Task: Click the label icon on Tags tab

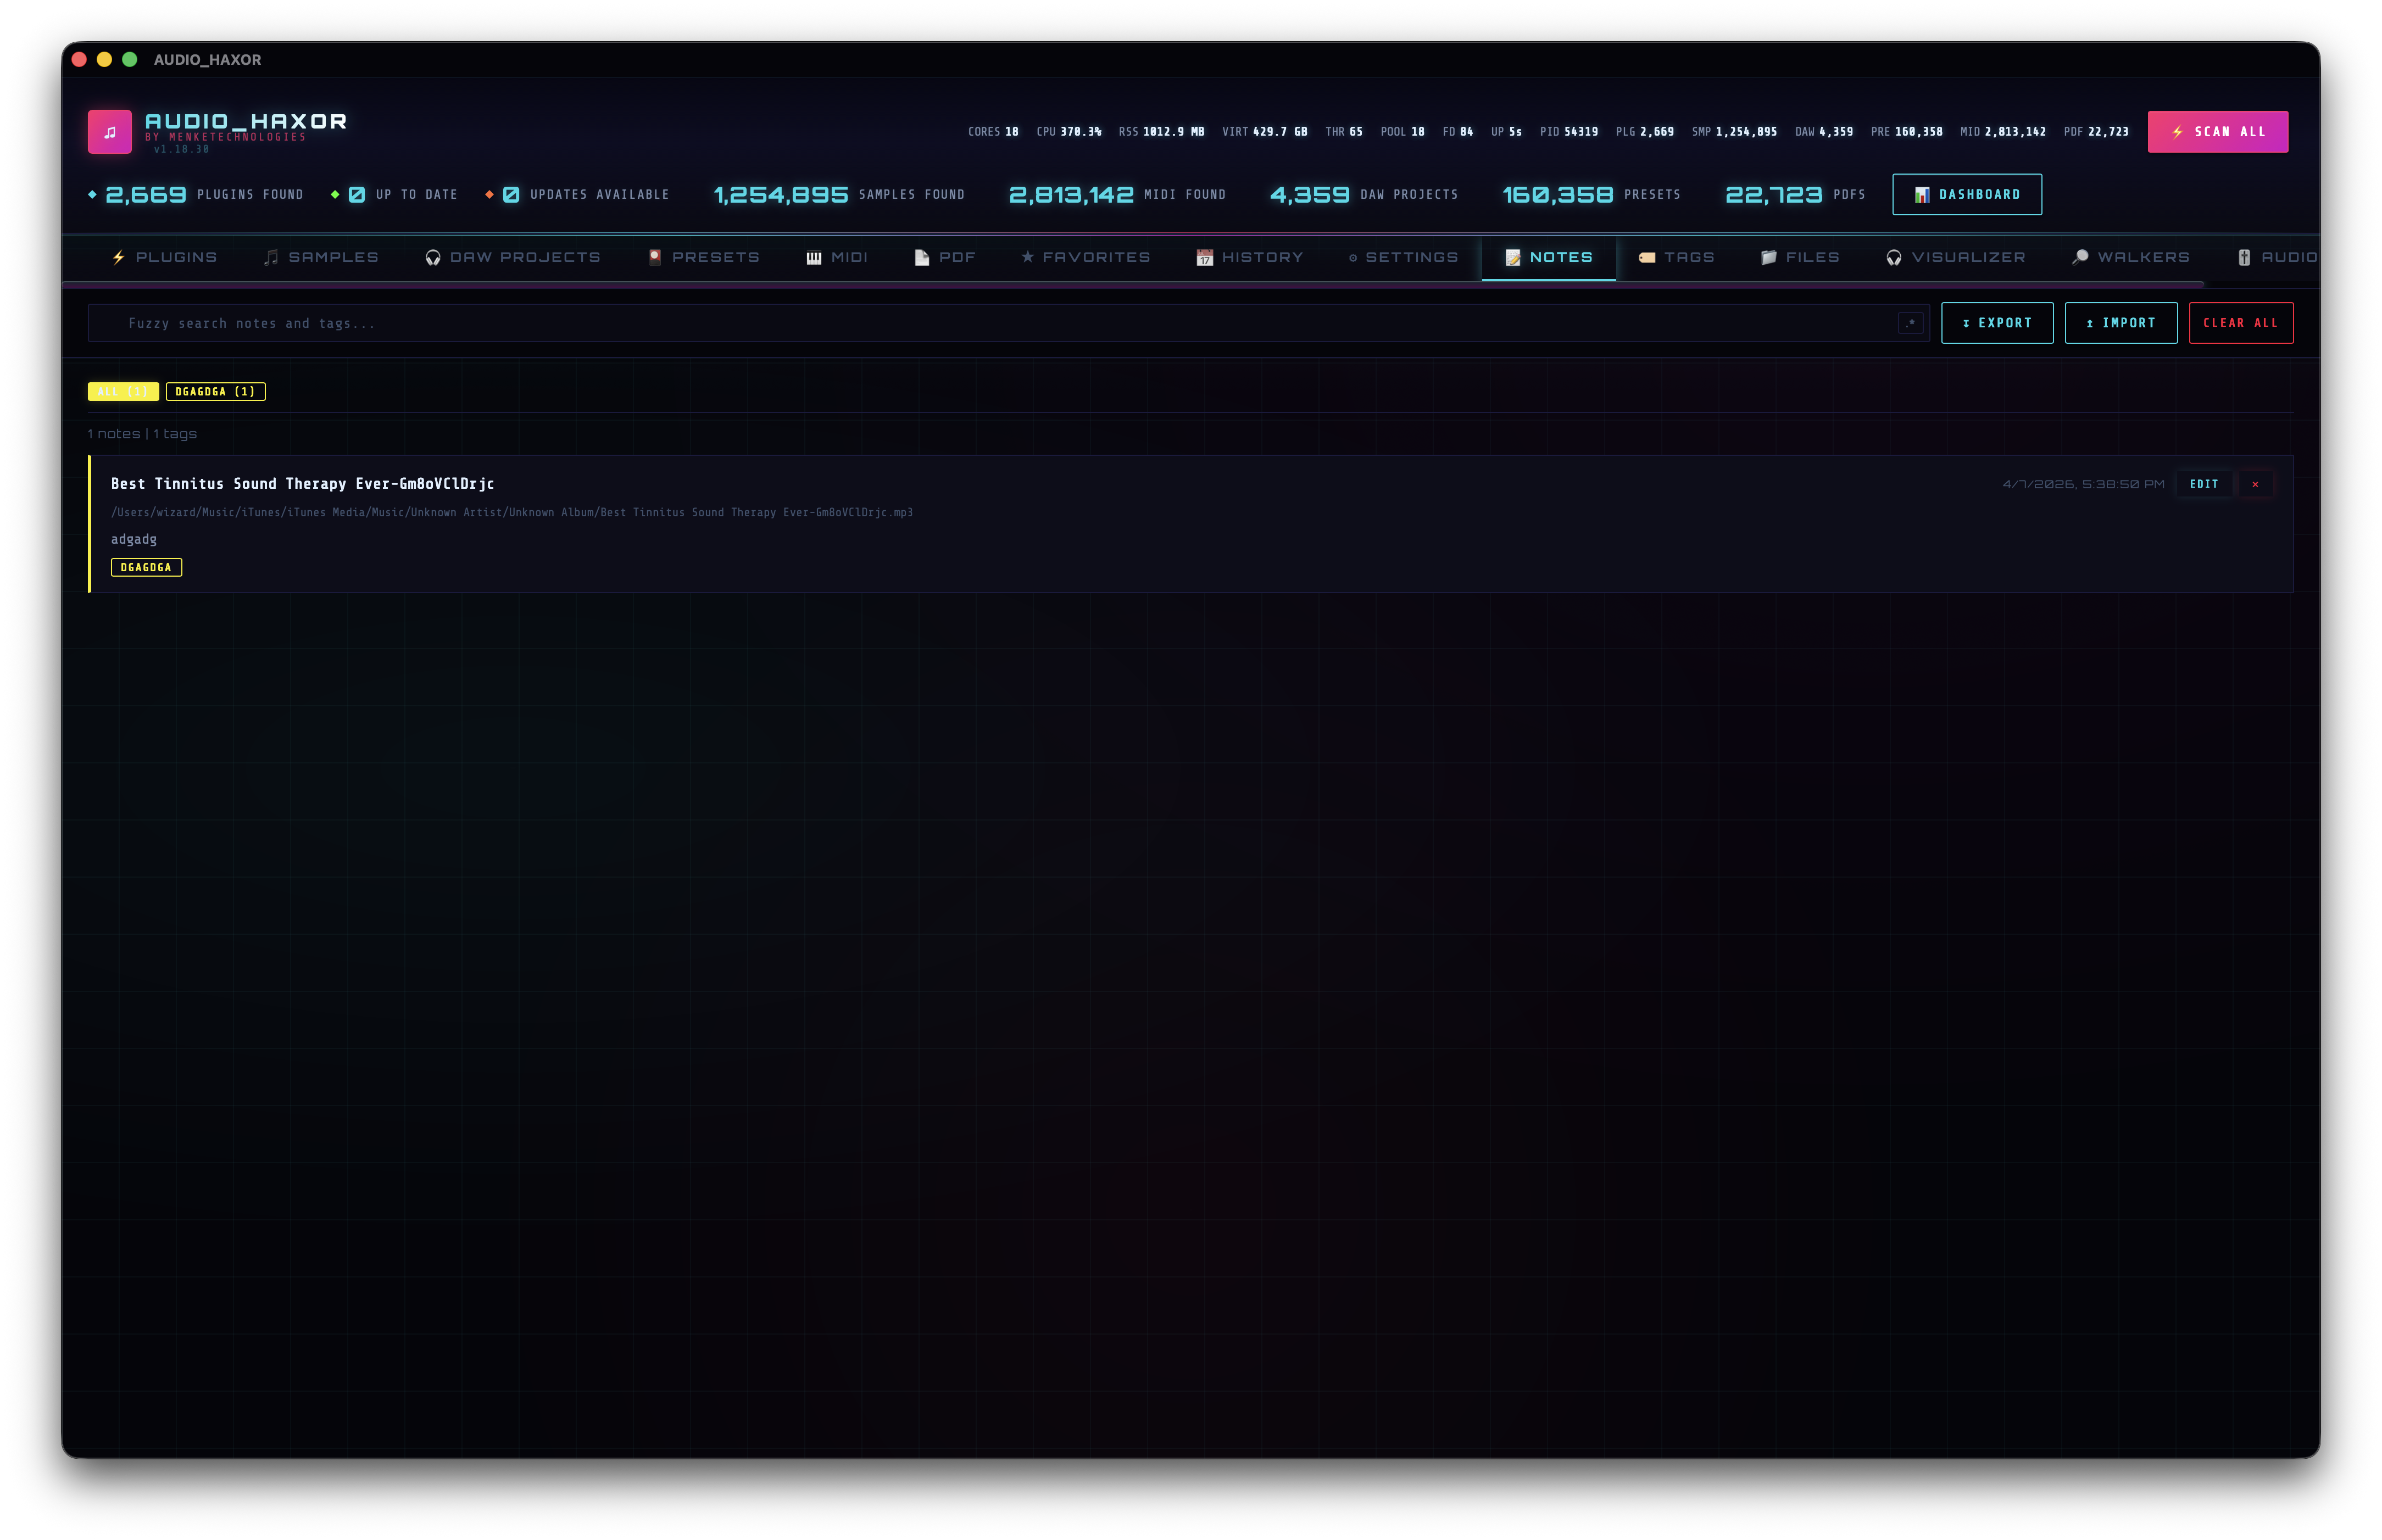Action: 1647,257
